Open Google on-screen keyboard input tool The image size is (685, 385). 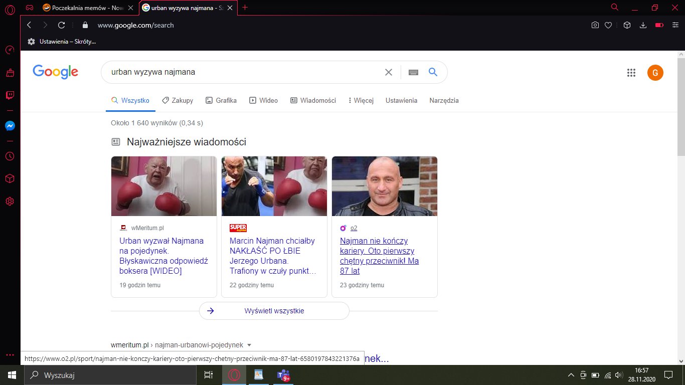(413, 72)
